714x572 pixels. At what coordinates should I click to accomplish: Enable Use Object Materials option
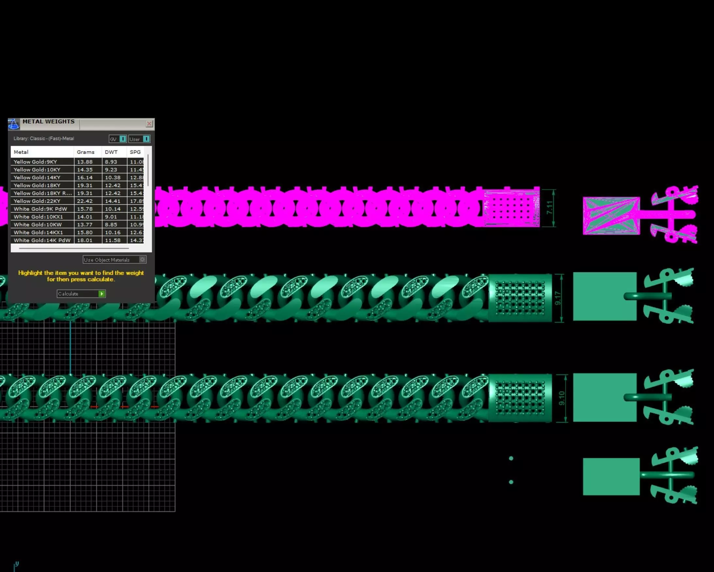click(x=142, y=260)
